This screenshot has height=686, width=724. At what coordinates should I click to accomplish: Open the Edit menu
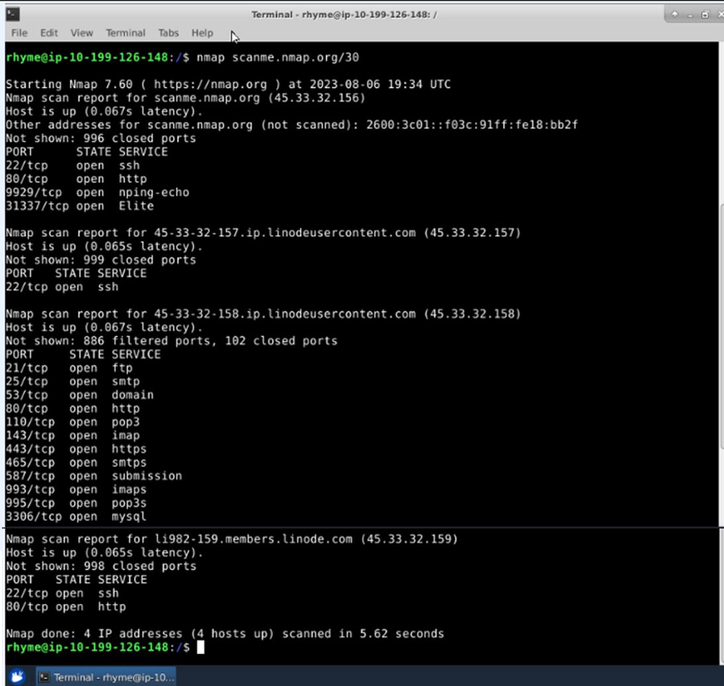(49, 33)
